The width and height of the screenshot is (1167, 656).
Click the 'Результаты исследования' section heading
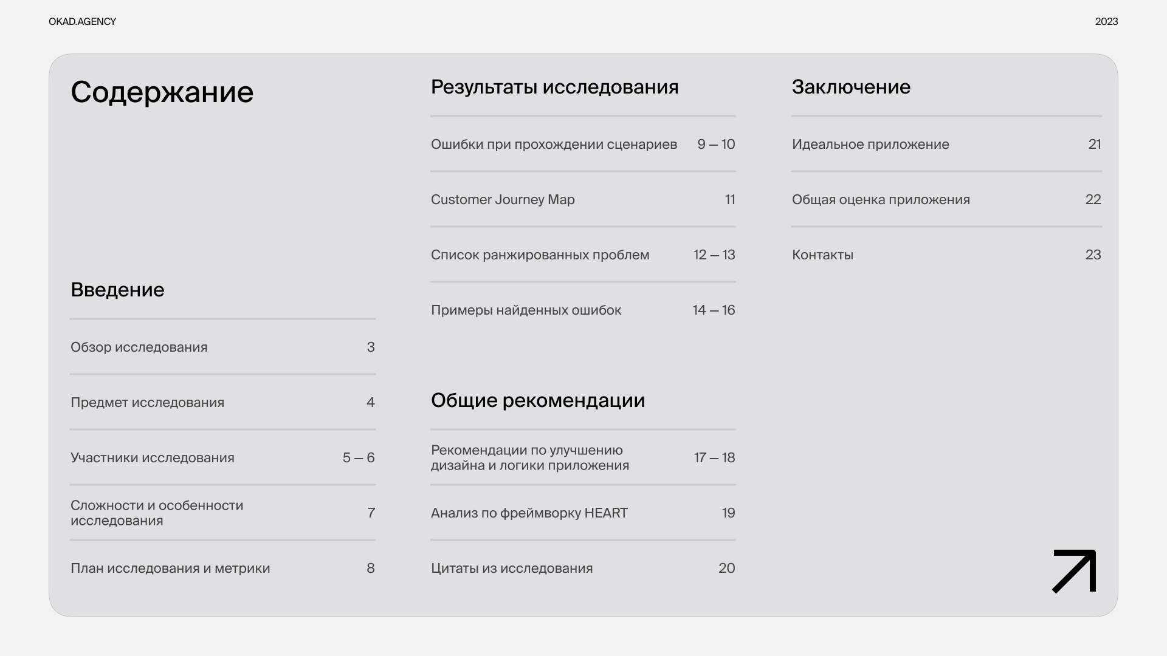pyautogui.click(x=554, y=87)
